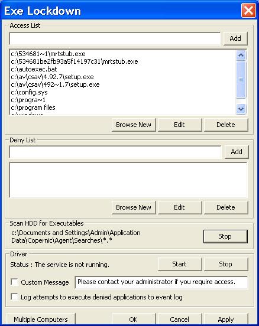Close the Exe Lockdown window
The image size is (259, 326).
(248, 11)
